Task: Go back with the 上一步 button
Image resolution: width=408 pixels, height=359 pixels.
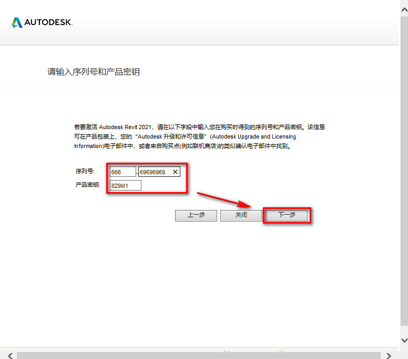Action: 196,215
